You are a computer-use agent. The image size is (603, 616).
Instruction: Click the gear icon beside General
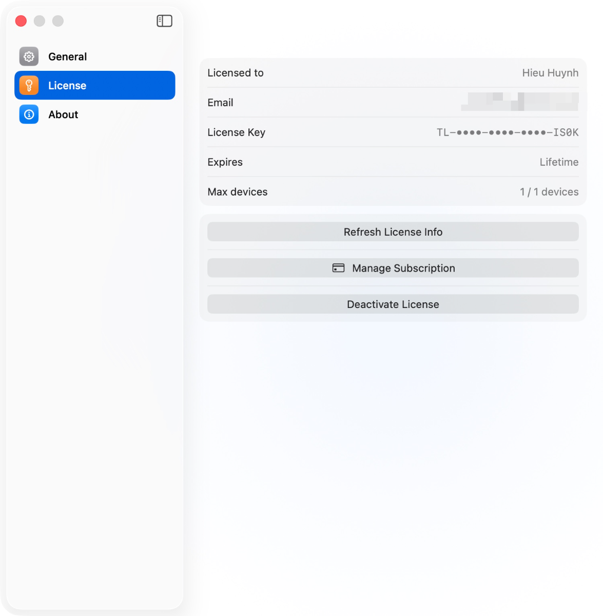(29, 56)
